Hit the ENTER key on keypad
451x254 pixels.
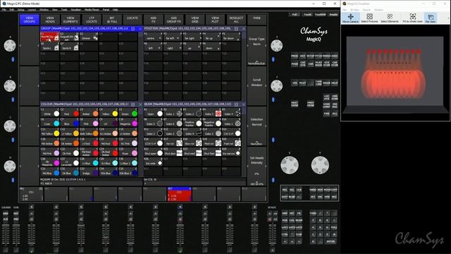click(330, 241)
